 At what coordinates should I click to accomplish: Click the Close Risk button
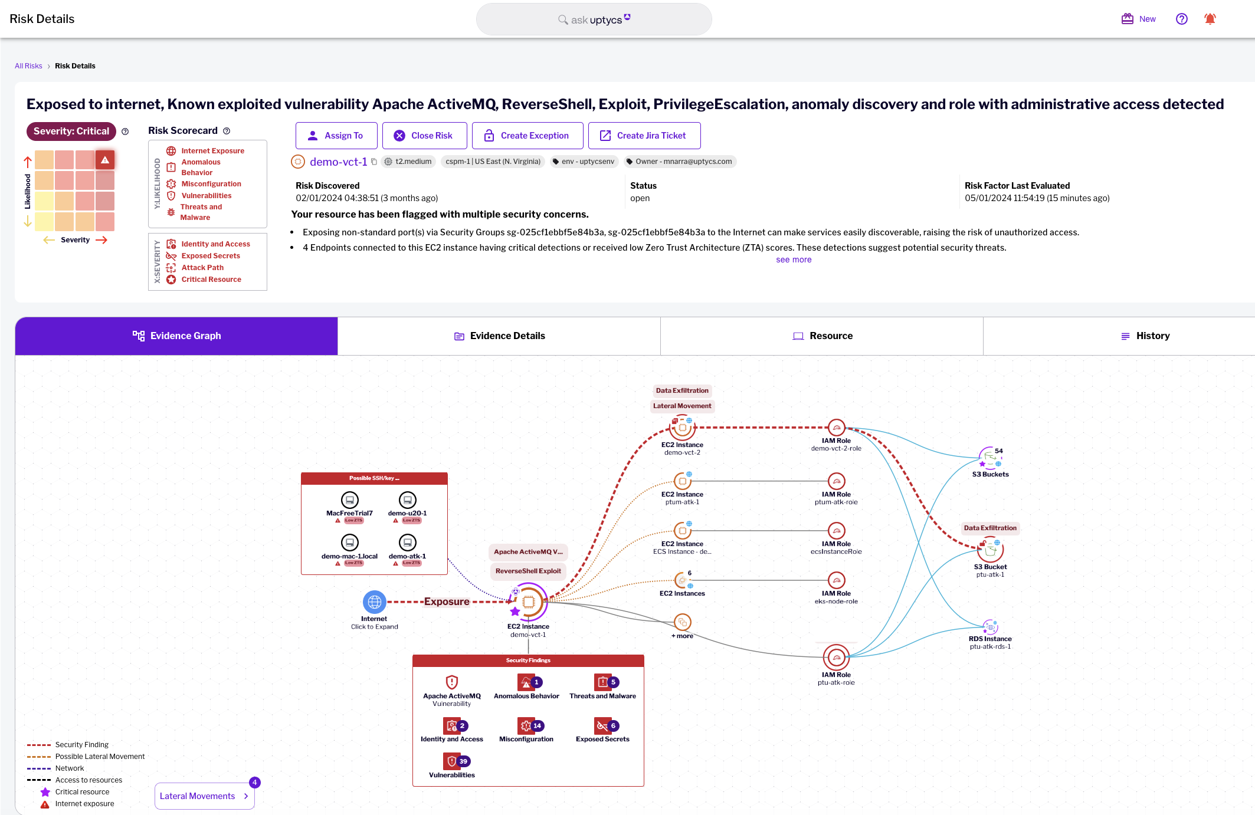click(424, 135)
